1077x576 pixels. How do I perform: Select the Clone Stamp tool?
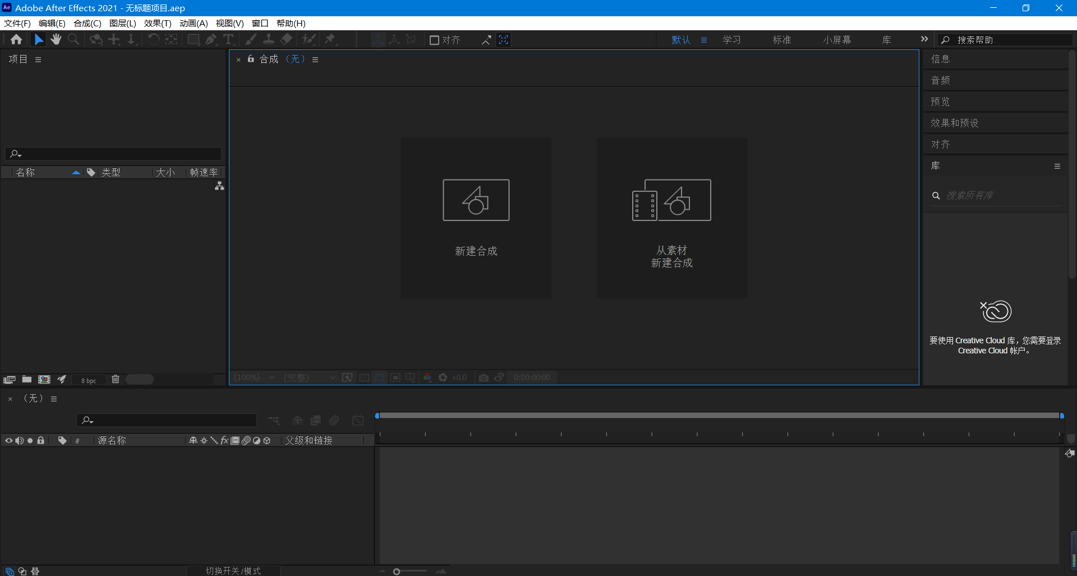pos(269,39)
